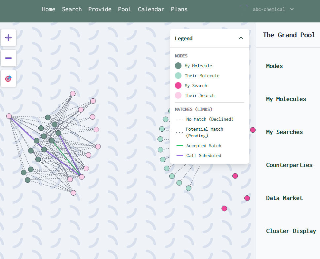Click the minus zoom-out button
The height and width of the screenshot is (259, 320).
pyautogui.click(x=9, y=58)
